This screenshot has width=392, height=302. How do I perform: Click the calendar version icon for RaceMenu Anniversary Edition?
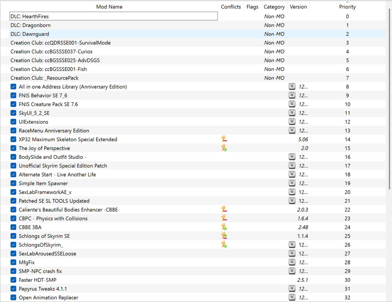[x=292, y=130]
